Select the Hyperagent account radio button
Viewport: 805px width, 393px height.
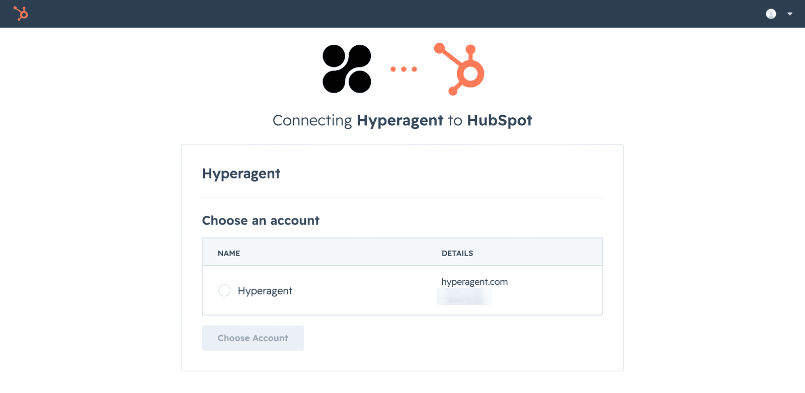[224, 290]
